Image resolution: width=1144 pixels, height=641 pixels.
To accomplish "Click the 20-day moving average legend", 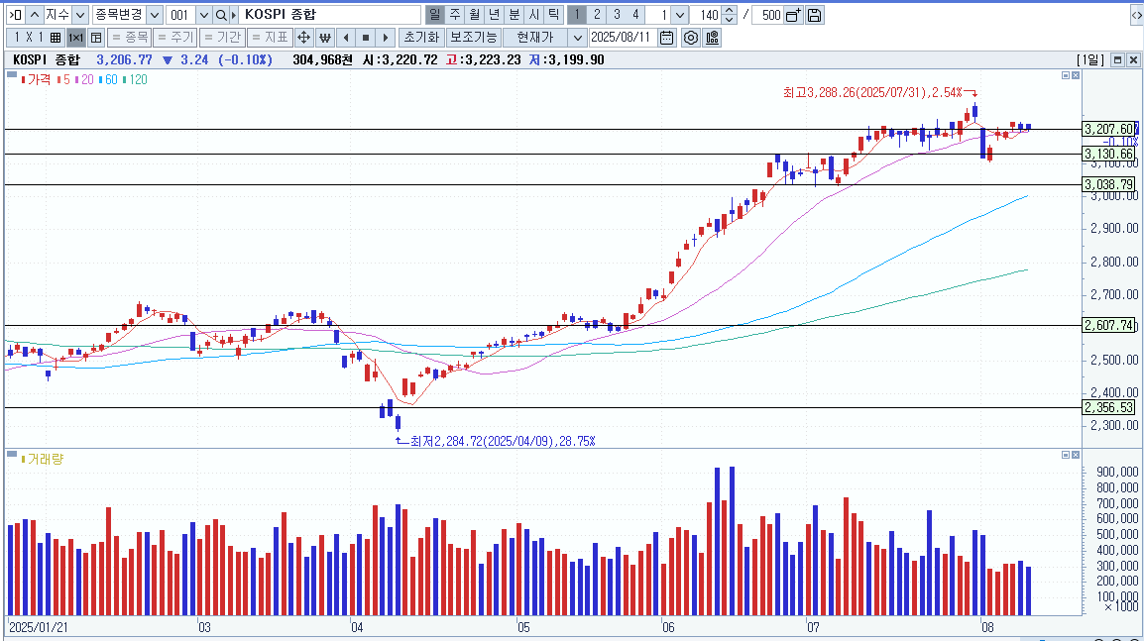I will pyautogui.click(x=84, y=79).
